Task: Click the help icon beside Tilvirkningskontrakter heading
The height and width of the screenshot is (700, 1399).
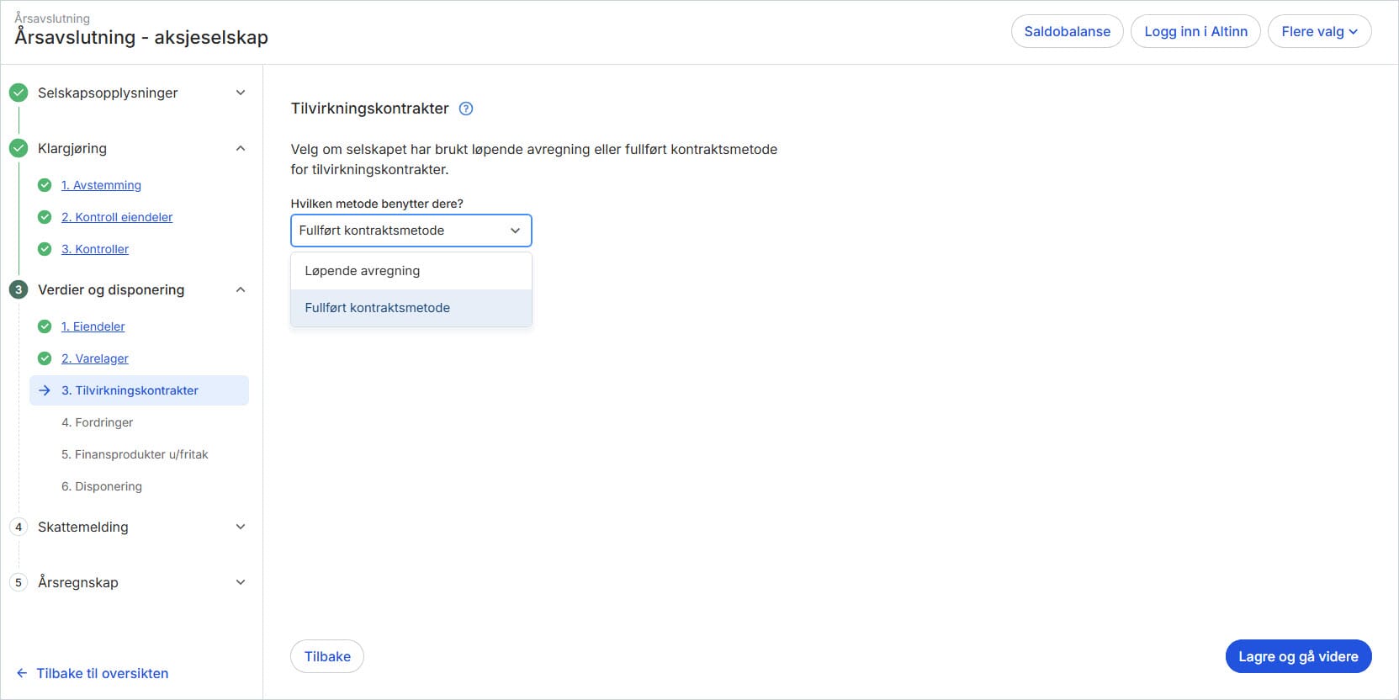Action: [466, 109]
